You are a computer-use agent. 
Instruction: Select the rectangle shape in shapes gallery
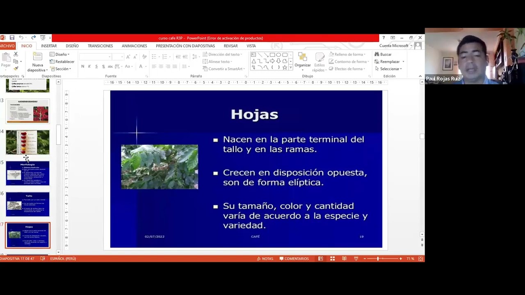click(x=272, y=54)
